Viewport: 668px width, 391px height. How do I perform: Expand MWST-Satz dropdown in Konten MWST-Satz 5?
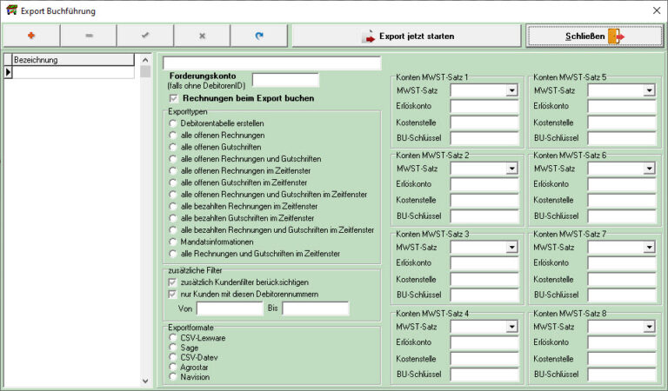point(649,90)
